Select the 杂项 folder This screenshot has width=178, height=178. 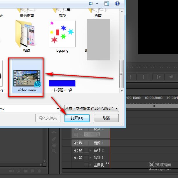62,13
